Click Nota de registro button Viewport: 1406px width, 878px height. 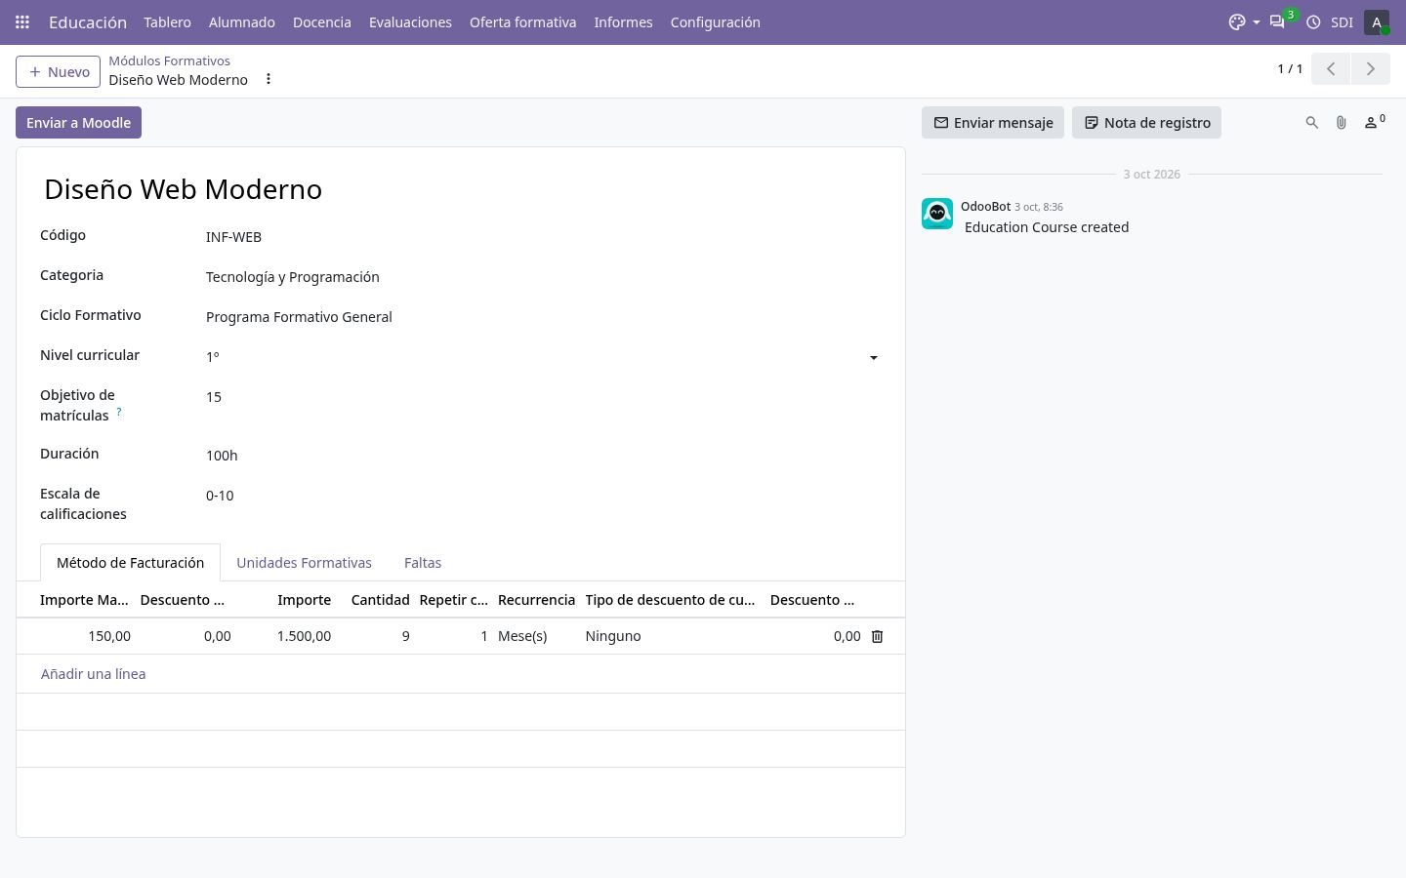click(1146, 123)
